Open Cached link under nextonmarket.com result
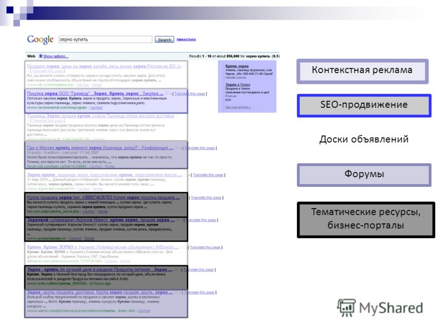This screenshot has width=444, height=333. (x=96, y=108)
